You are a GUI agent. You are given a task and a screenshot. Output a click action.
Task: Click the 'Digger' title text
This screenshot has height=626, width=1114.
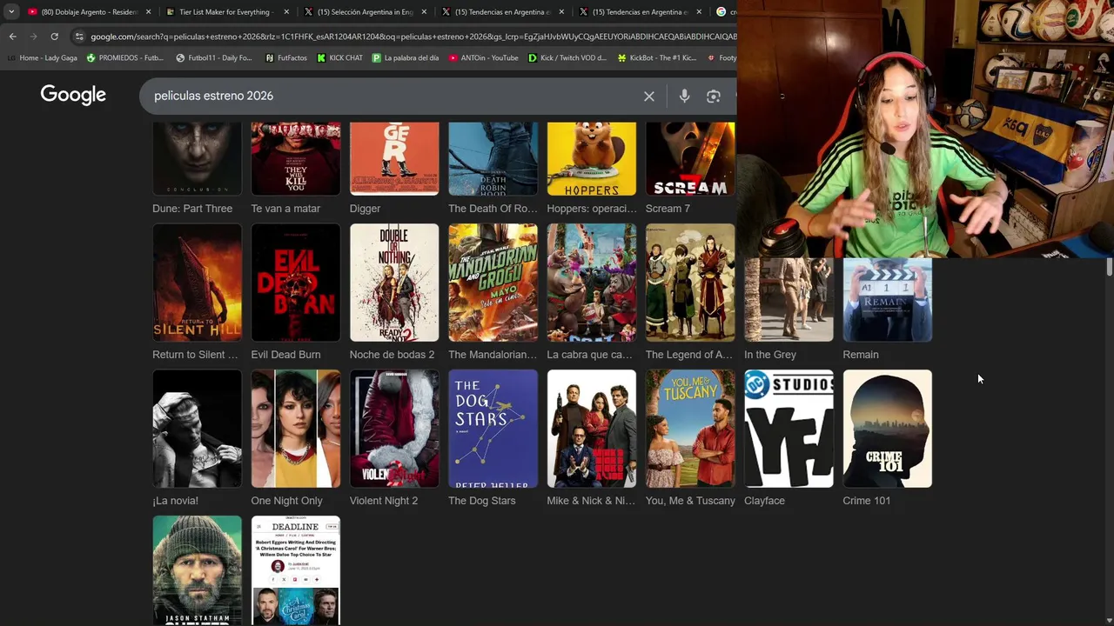pos(365,209)
